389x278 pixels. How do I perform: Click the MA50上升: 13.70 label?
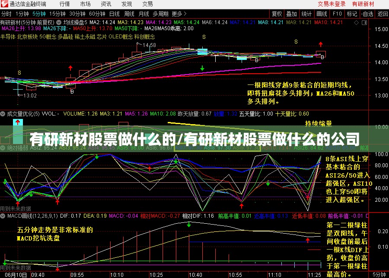[92, 28]
